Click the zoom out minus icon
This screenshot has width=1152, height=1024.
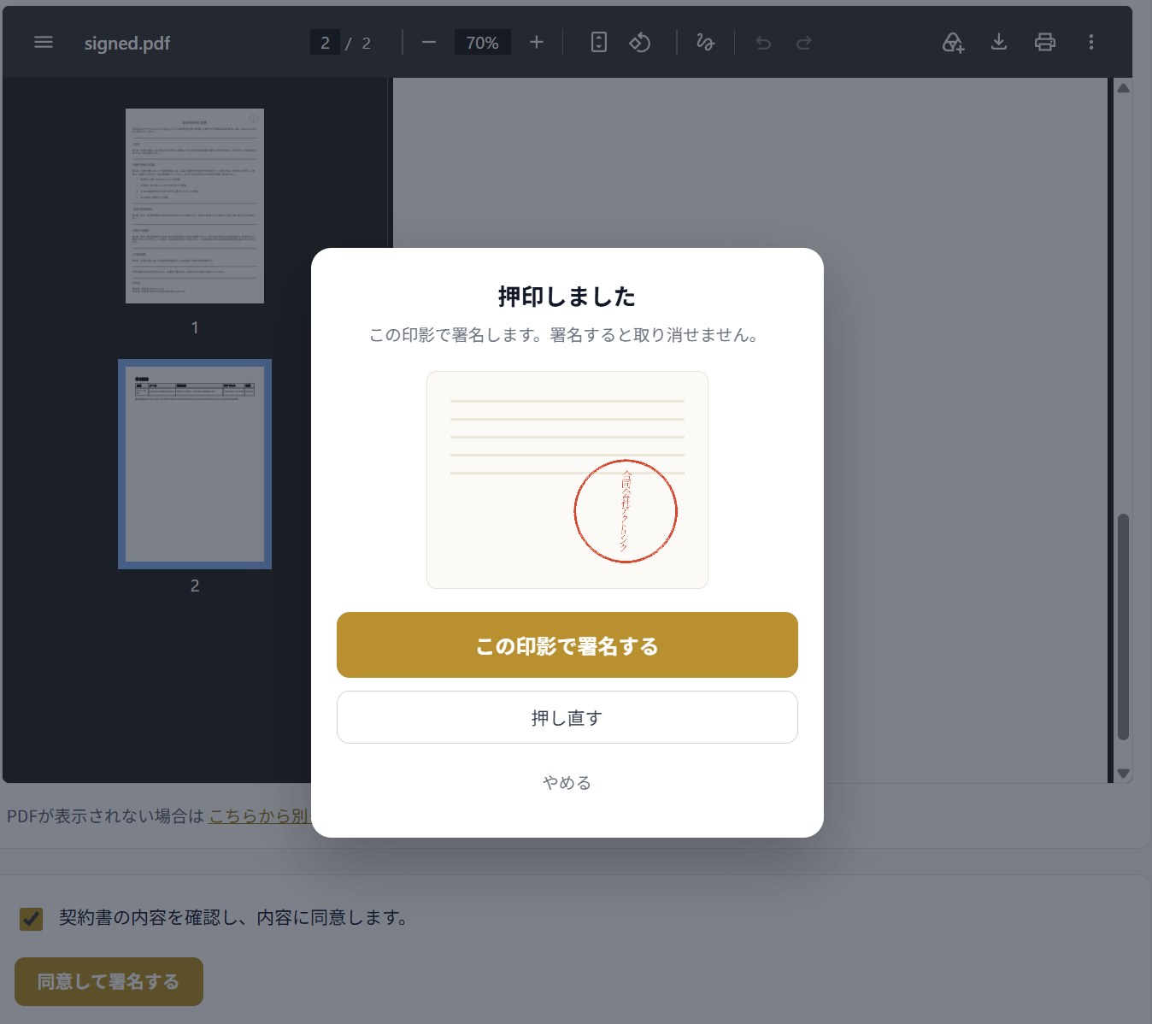429,42
